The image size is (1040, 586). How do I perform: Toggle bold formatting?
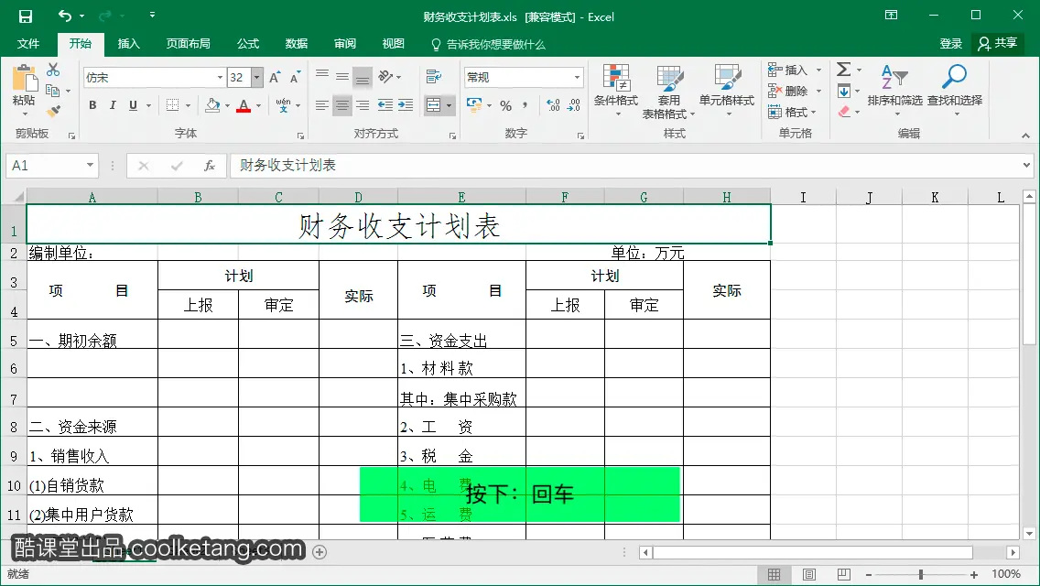pyautogui.click(x=92, y=105)
